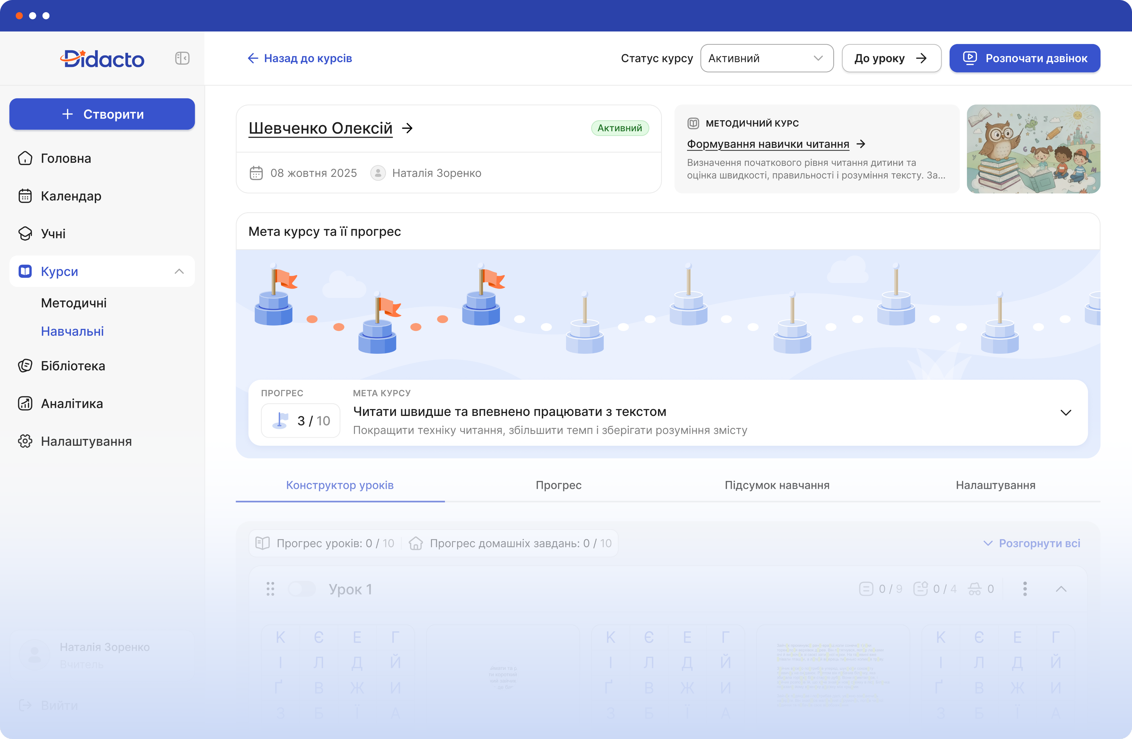Open the Календар calendar icon

[25, 196]
